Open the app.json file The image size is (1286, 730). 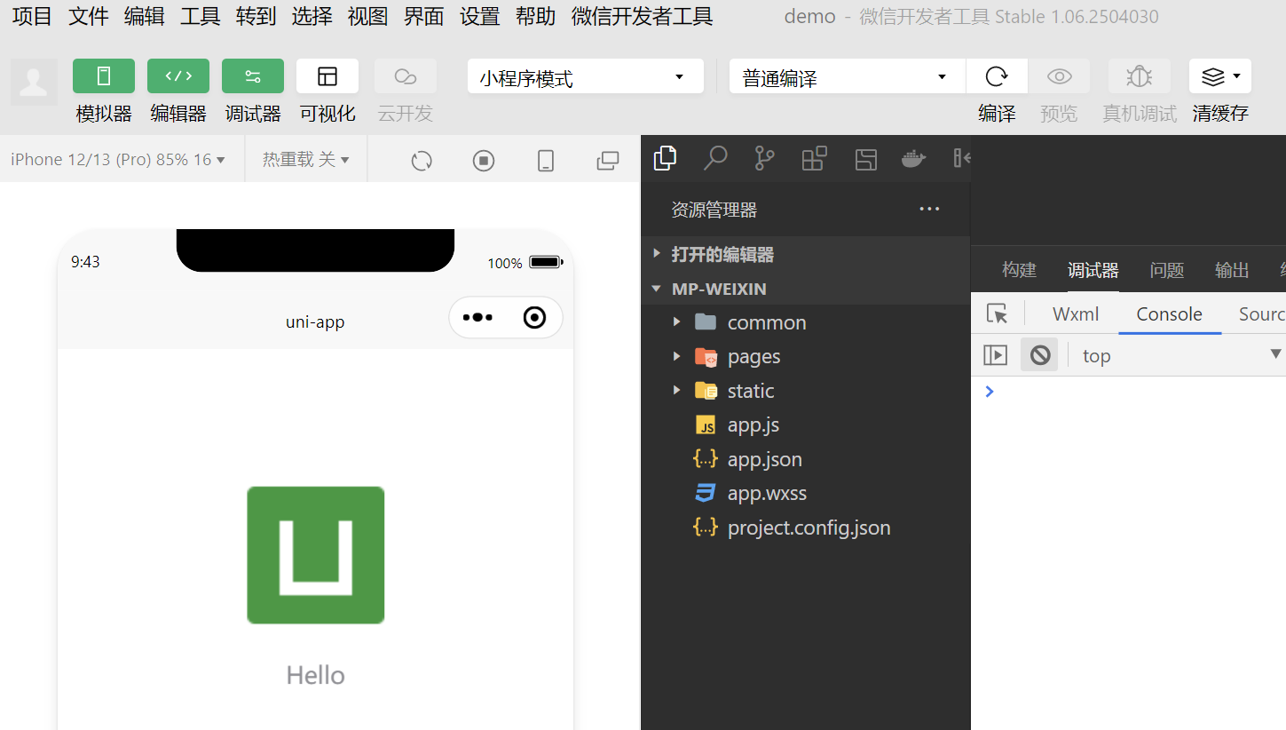(764, 458)
